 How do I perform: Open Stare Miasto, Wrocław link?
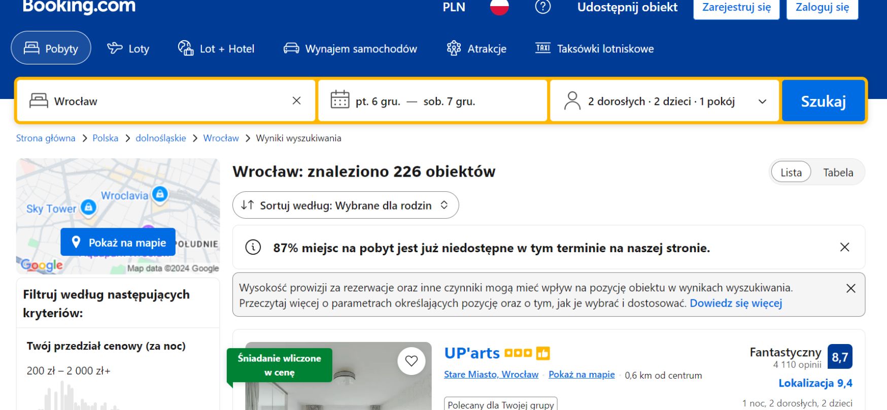pyautogui.click(x=491, y=374)
